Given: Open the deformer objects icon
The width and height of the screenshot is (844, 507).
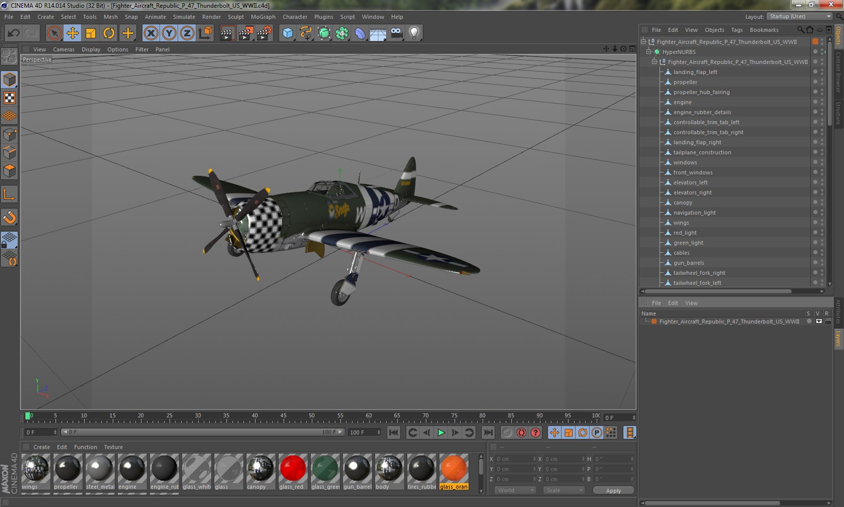Looking at the screenshot, I should [x=360, y=33].
